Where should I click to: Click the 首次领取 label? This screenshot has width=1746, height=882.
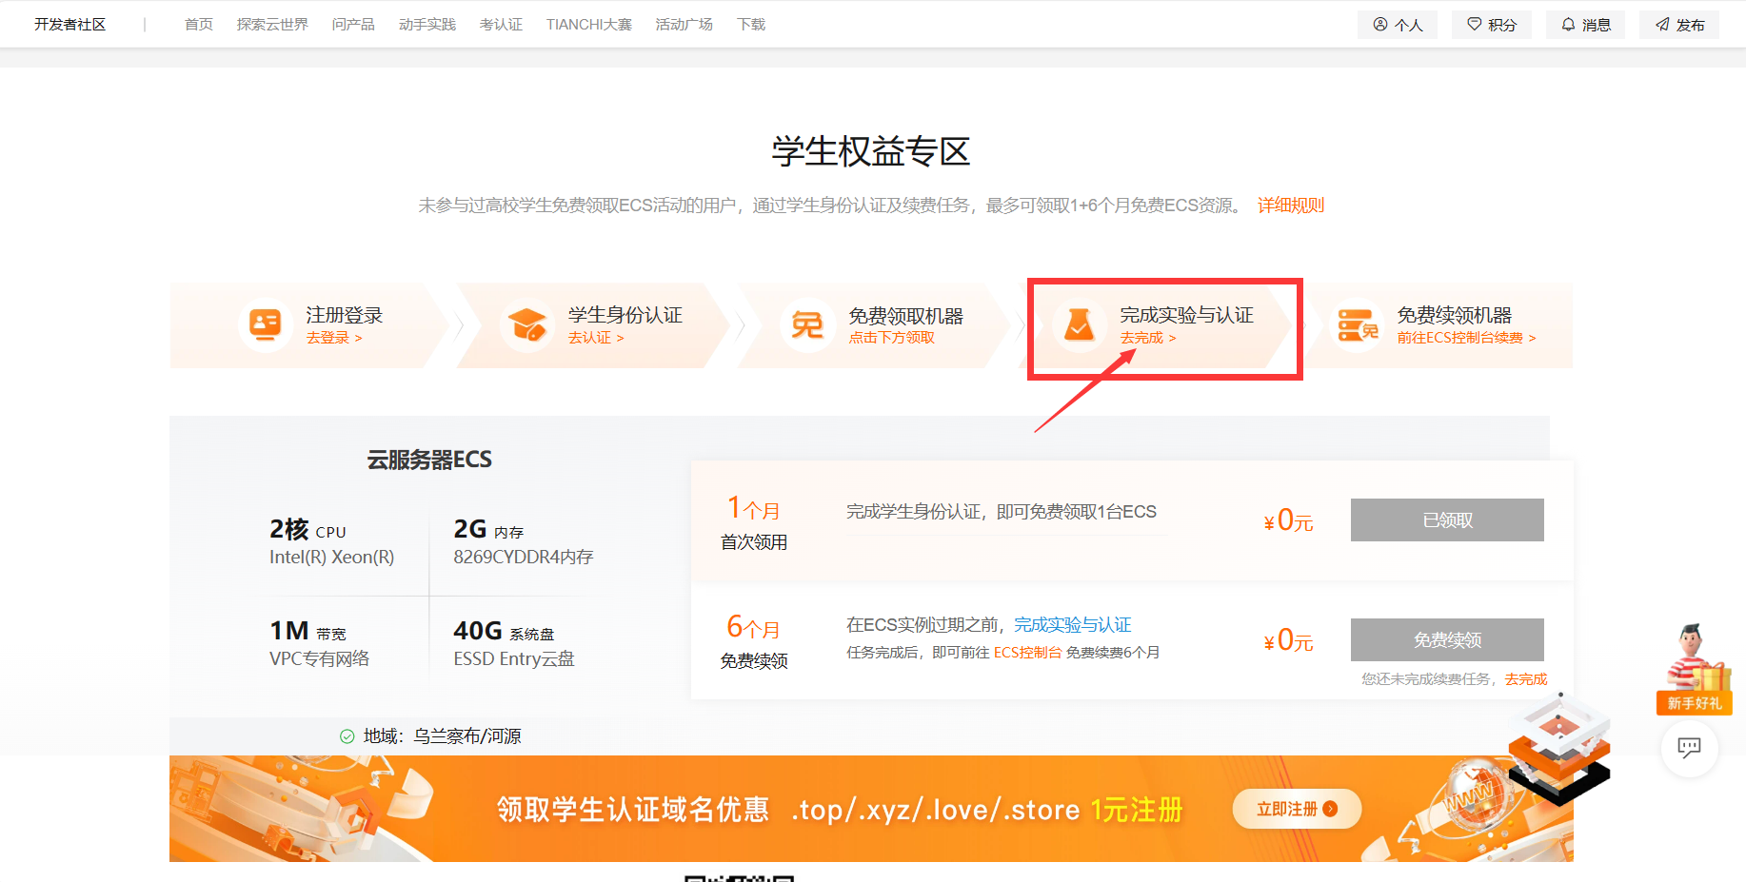point(754,542)
